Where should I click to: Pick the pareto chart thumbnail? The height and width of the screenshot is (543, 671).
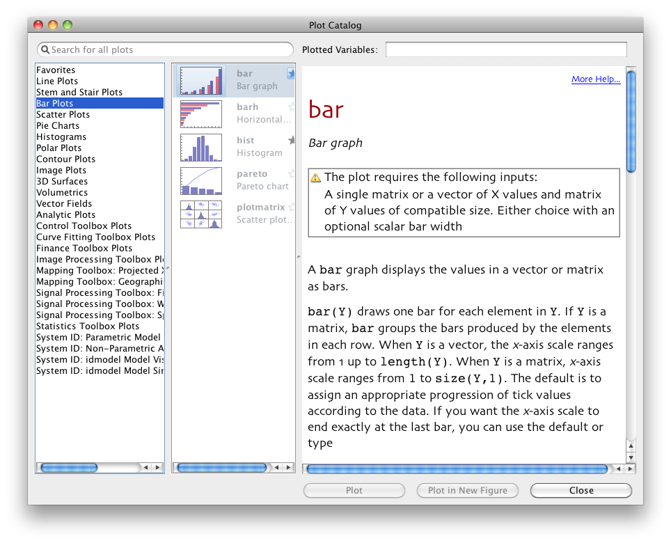pyautogui.click(x=200, y=180)
